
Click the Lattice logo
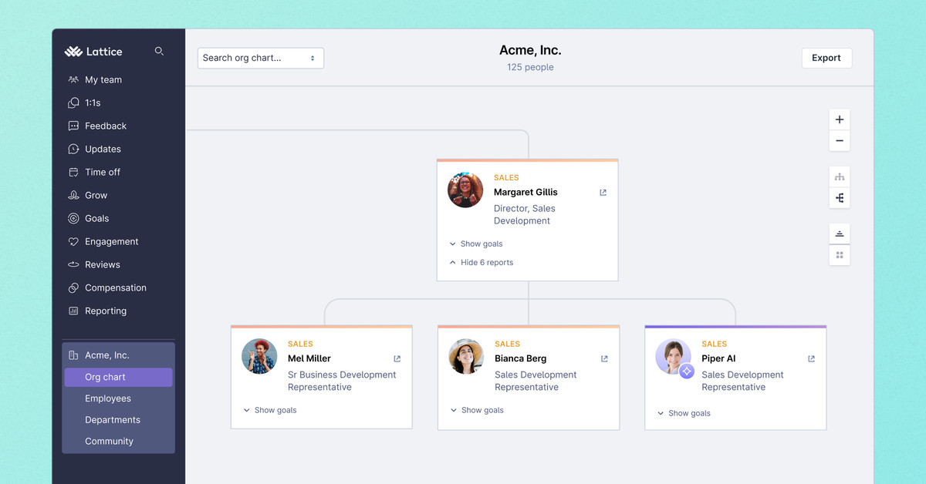coord(93,51)
